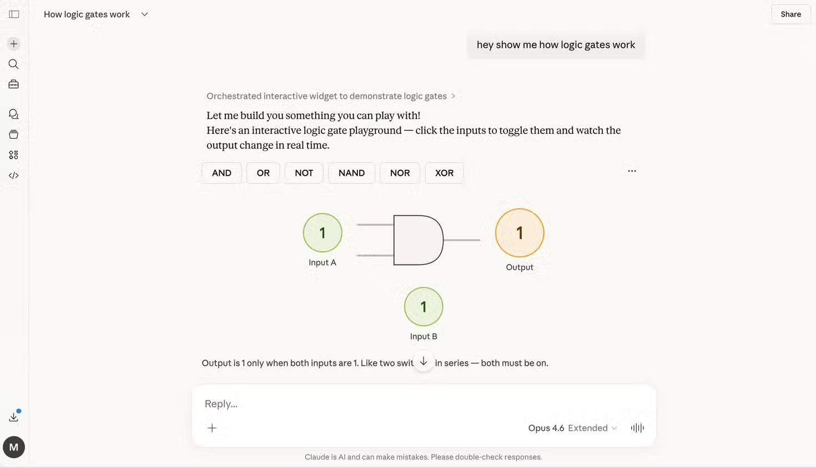
Task: Open the chat title dropdown
Action: pyautogui.click(x=144, y=14)
